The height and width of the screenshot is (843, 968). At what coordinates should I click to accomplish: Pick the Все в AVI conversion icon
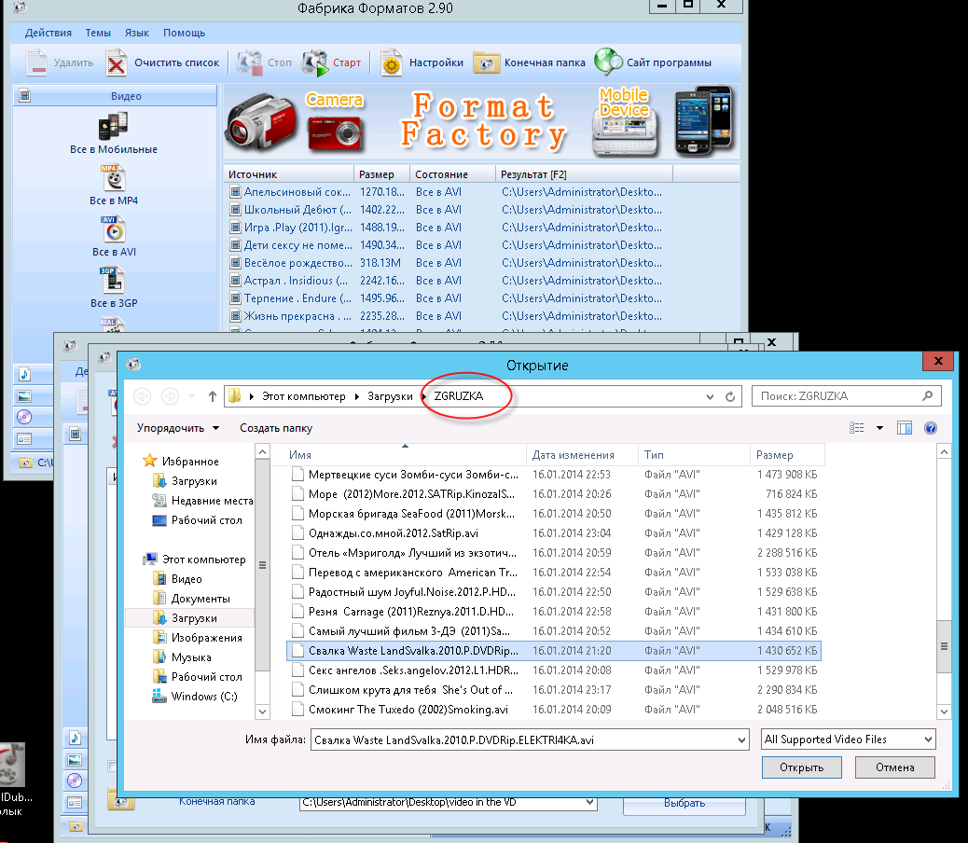pyautogui.click(x=113, y=228)
